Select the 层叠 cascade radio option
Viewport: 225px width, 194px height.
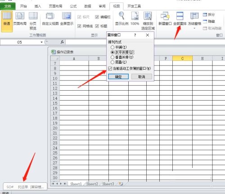(x=112, y=62)
